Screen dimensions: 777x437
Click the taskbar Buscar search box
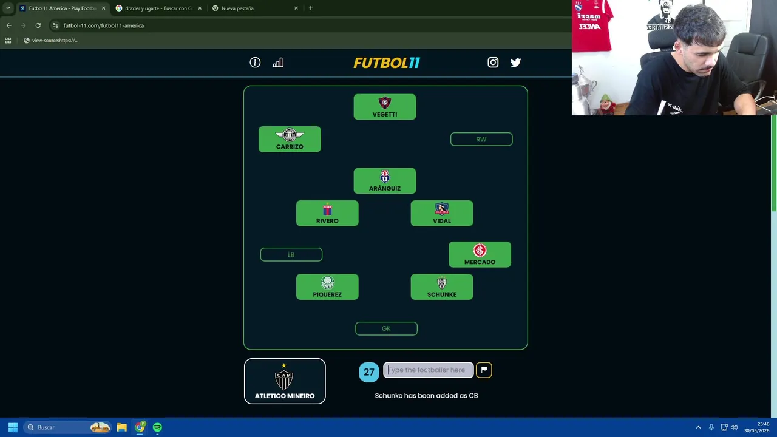68,427
